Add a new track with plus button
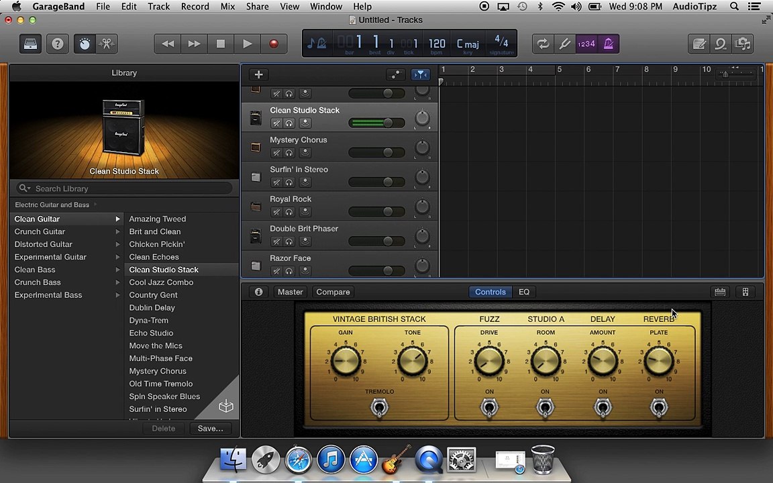This screenshot has height=483, width=773. point(258,74)
